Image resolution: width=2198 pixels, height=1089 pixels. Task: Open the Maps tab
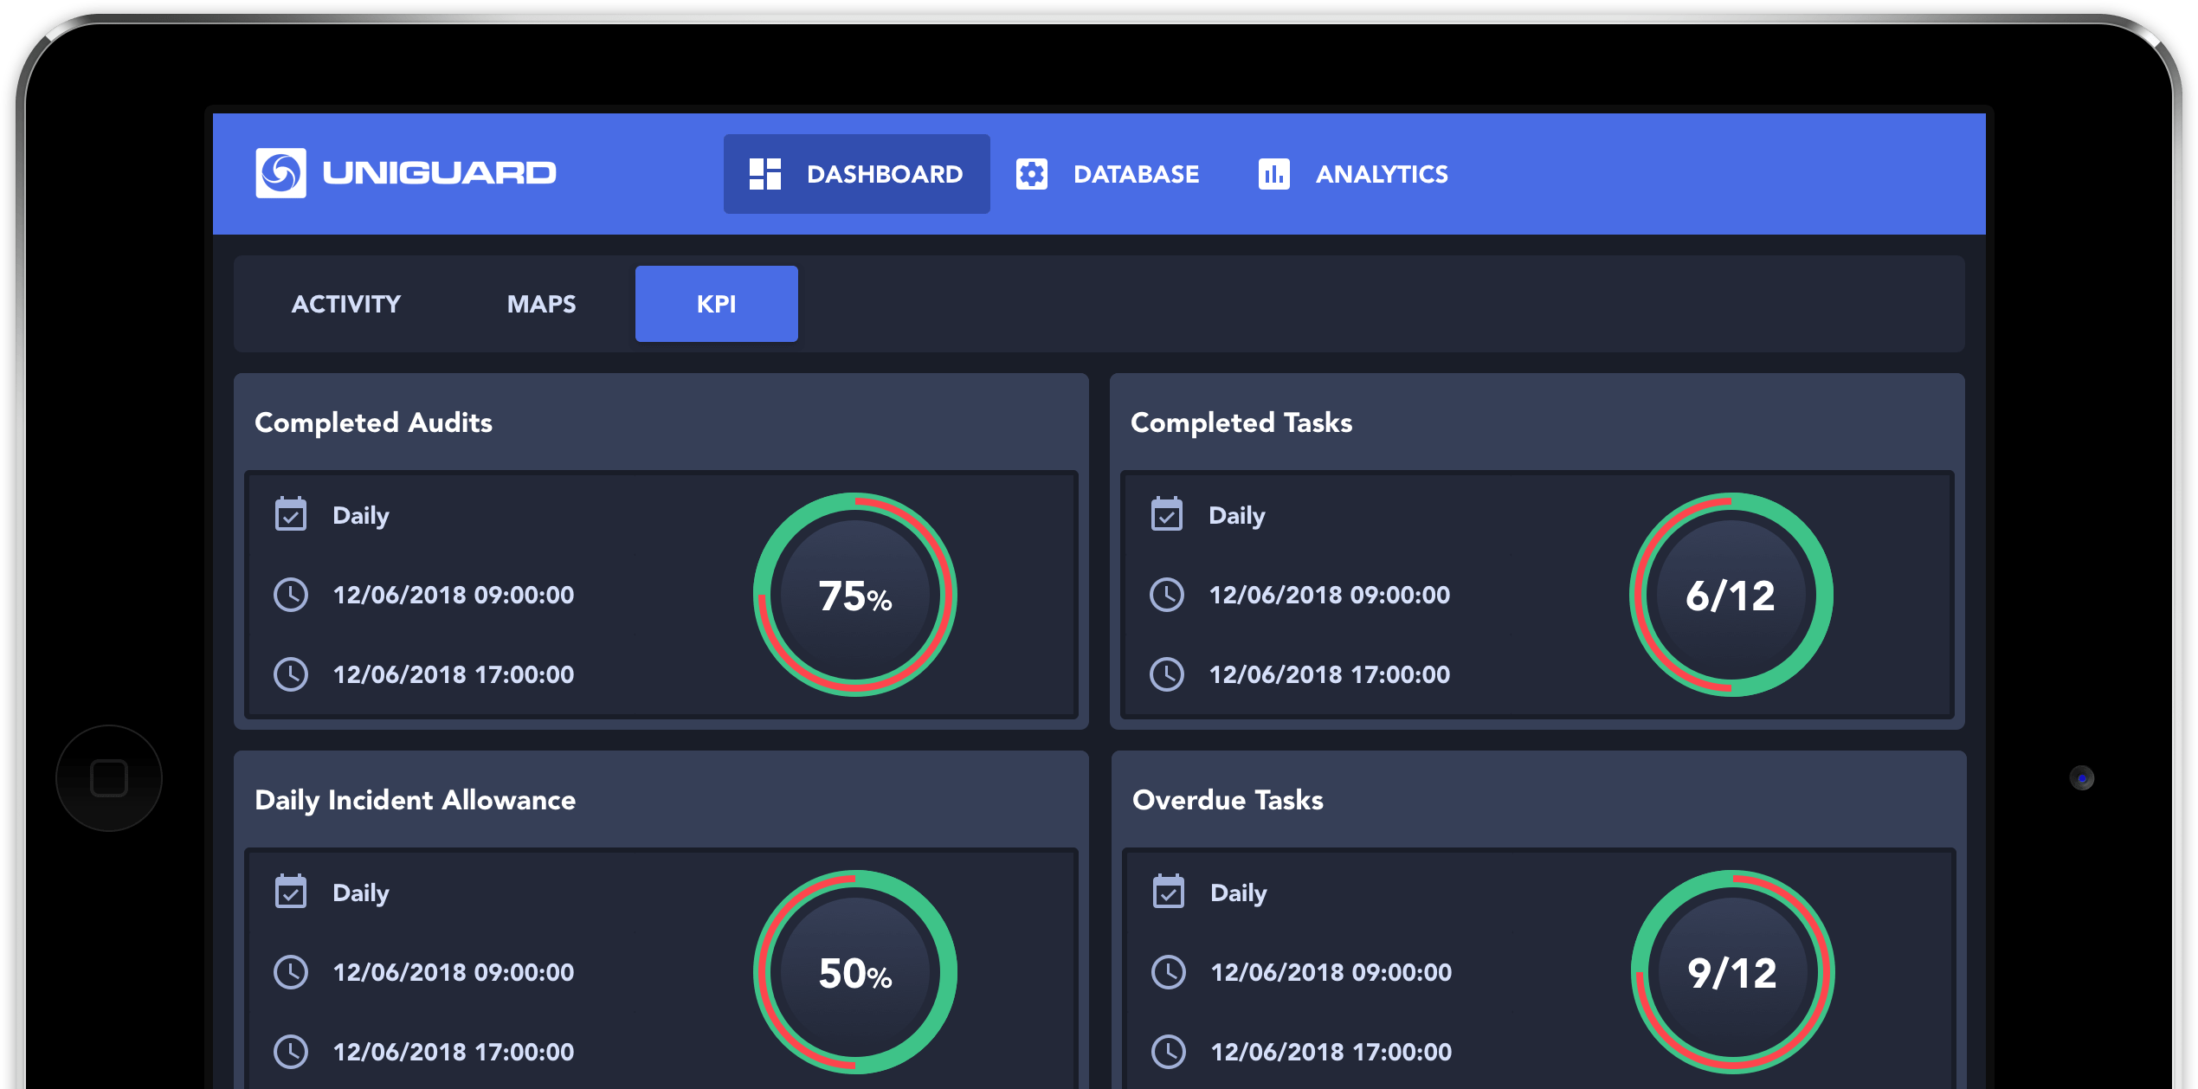pyautogui.click(x=541, y=304)
